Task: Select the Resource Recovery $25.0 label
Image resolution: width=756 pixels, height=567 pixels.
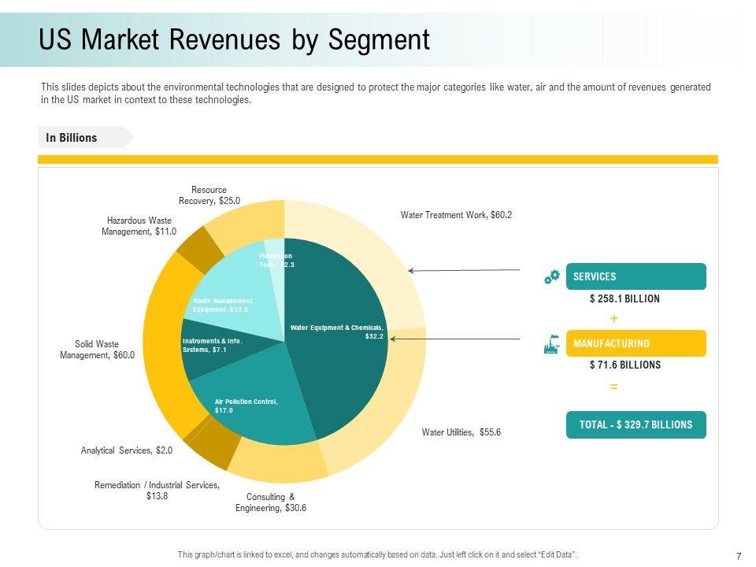Action: (209, 195)
